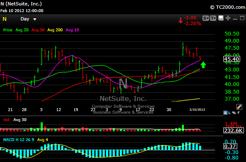Select the magenta Avg 10 legend label

pos(73,30)
